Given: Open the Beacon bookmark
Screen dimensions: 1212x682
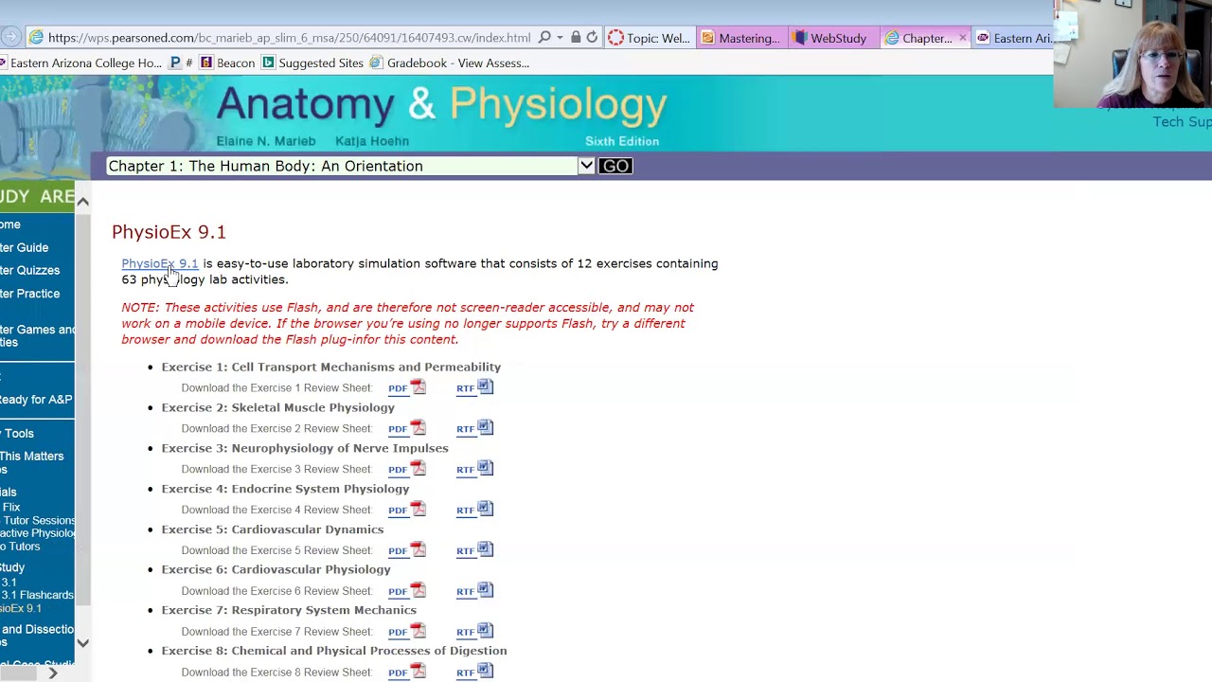Looking at the screenshot, I should 227,63.
